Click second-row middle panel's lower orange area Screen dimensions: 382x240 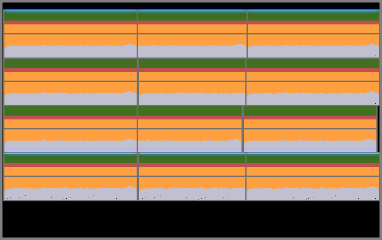(x=192, y=87)
